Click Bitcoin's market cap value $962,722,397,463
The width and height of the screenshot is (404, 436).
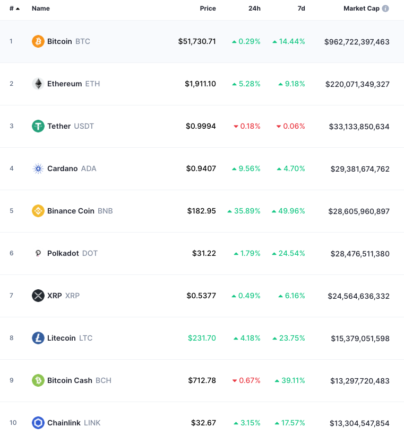point(357,42)
